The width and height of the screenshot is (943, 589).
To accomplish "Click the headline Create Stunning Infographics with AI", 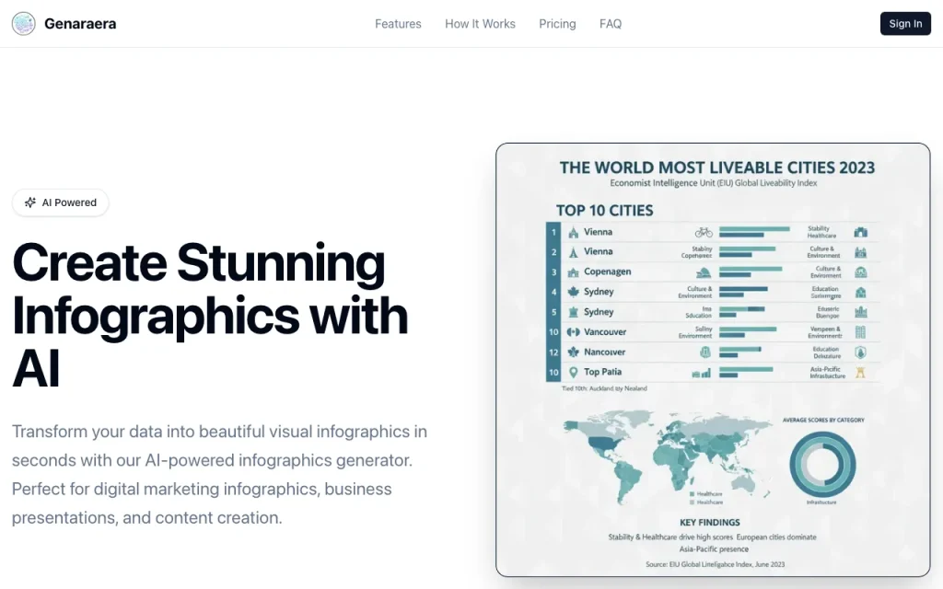I will pyautogui.click(x=210, y=315).
